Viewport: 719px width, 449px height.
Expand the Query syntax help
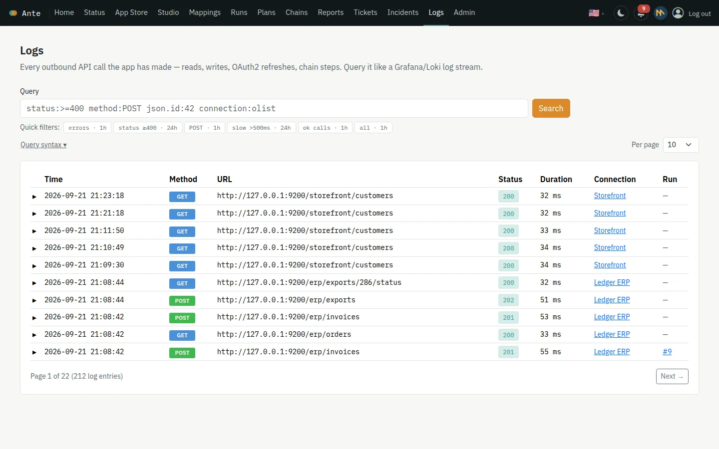[43, 145]
